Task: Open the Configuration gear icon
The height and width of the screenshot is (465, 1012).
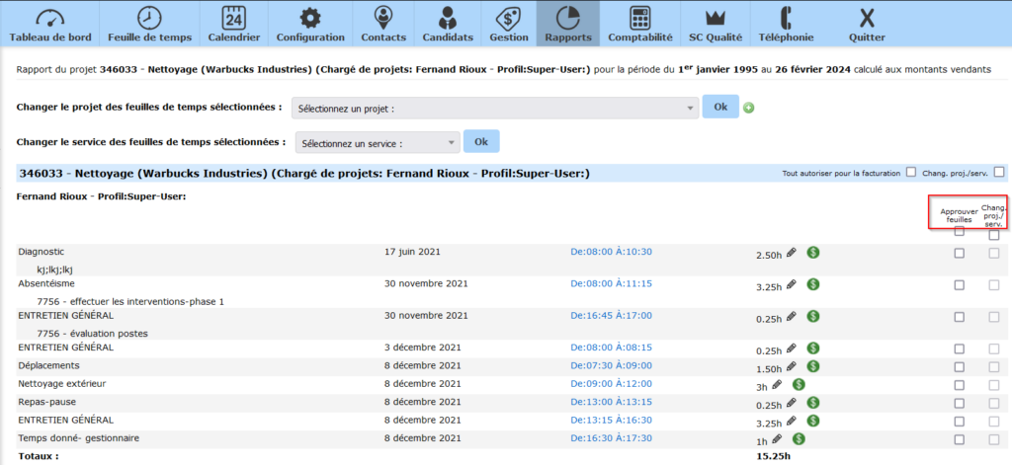Action: tap(310, 18)
